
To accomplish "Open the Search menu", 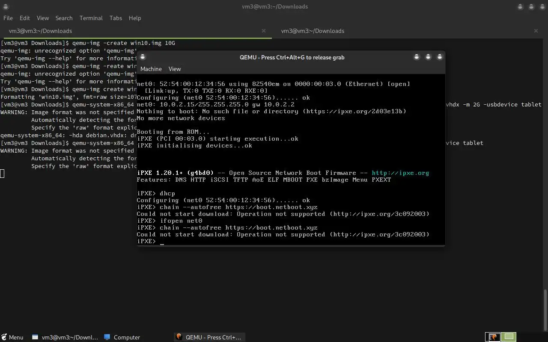I will click(x=64, y=18).
